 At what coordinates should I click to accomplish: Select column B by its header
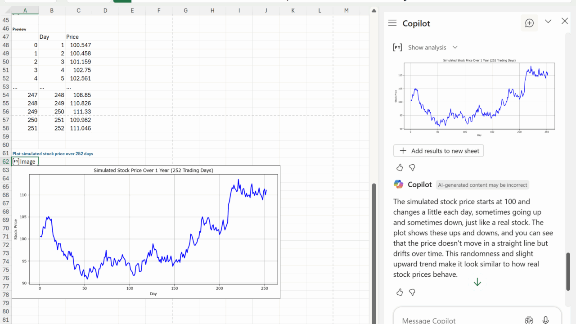pos(52,10)
